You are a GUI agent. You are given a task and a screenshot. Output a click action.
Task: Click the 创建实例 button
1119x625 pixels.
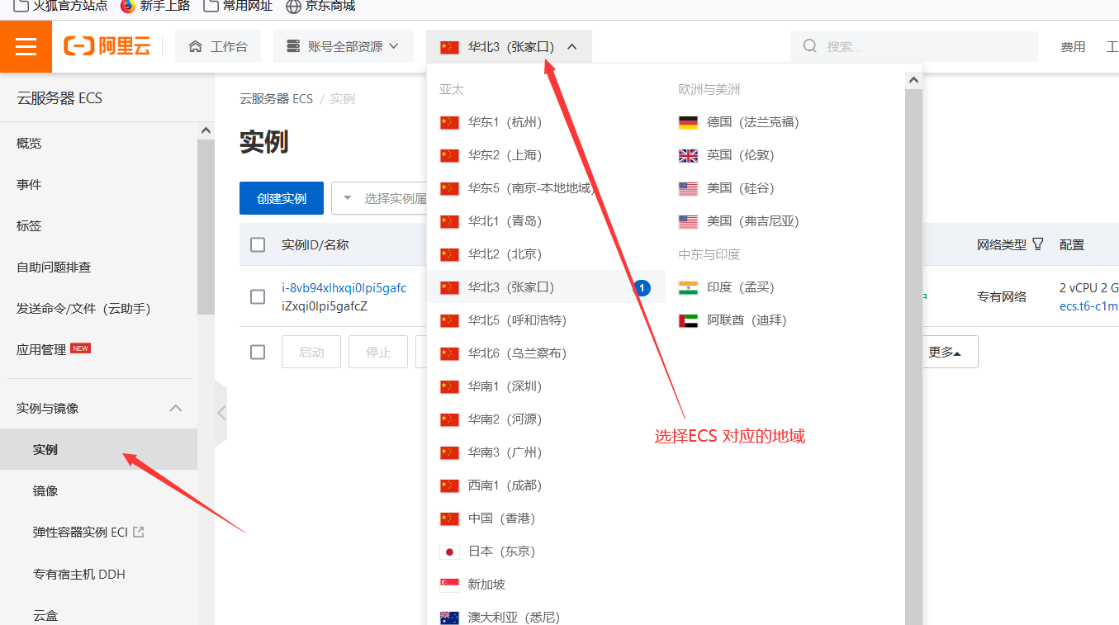coord(282,198)
